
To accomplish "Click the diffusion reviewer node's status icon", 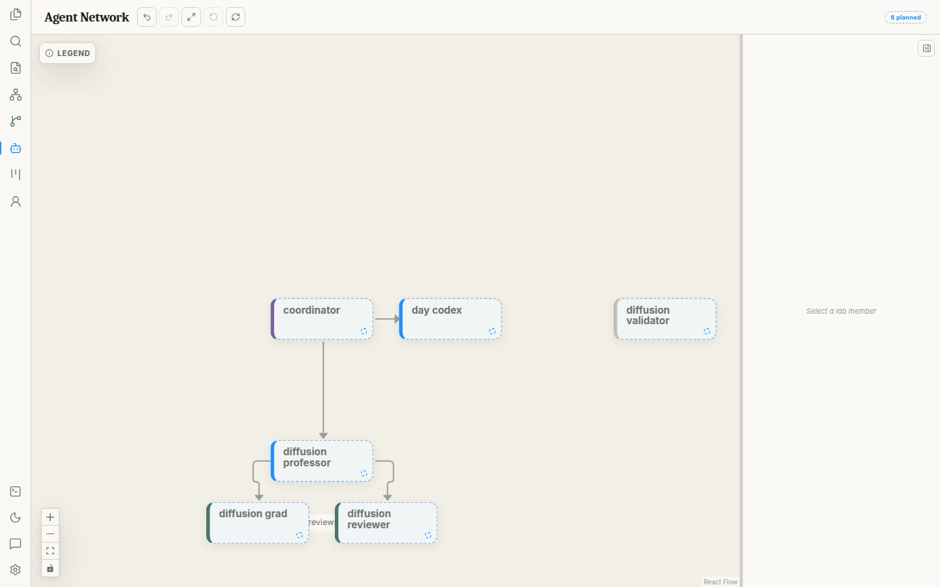I will tap(428, 535).
